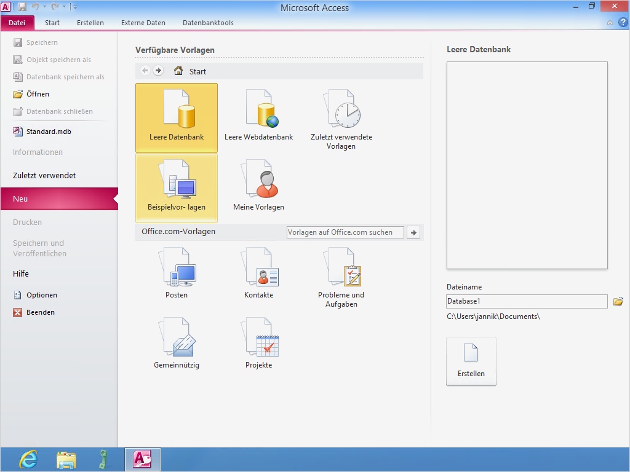
Task: Click the Access application icon in title bar
Action: click(x=6, y=7)
